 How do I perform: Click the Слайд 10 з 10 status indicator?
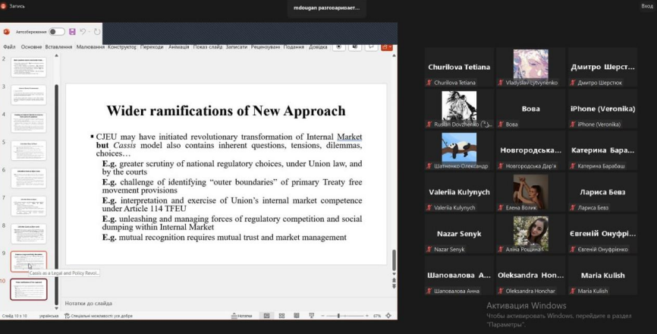14,316
